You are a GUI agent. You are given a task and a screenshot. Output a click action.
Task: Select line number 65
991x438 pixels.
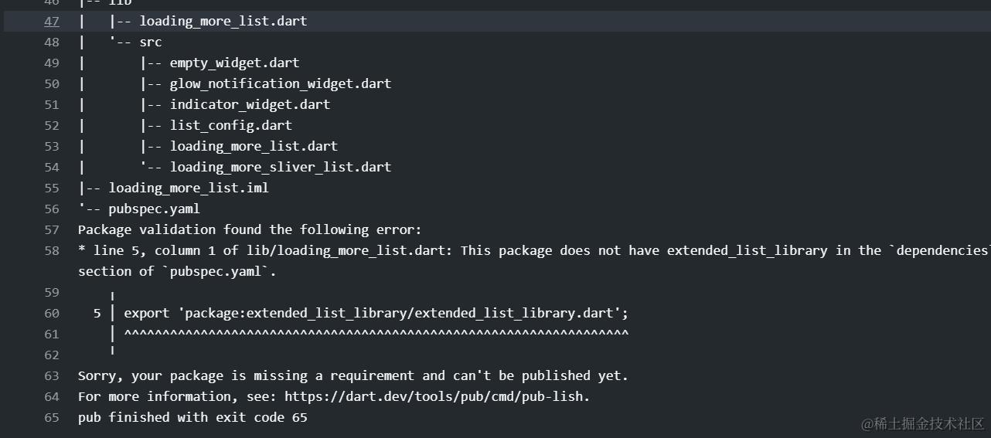(x=51, y=417)
